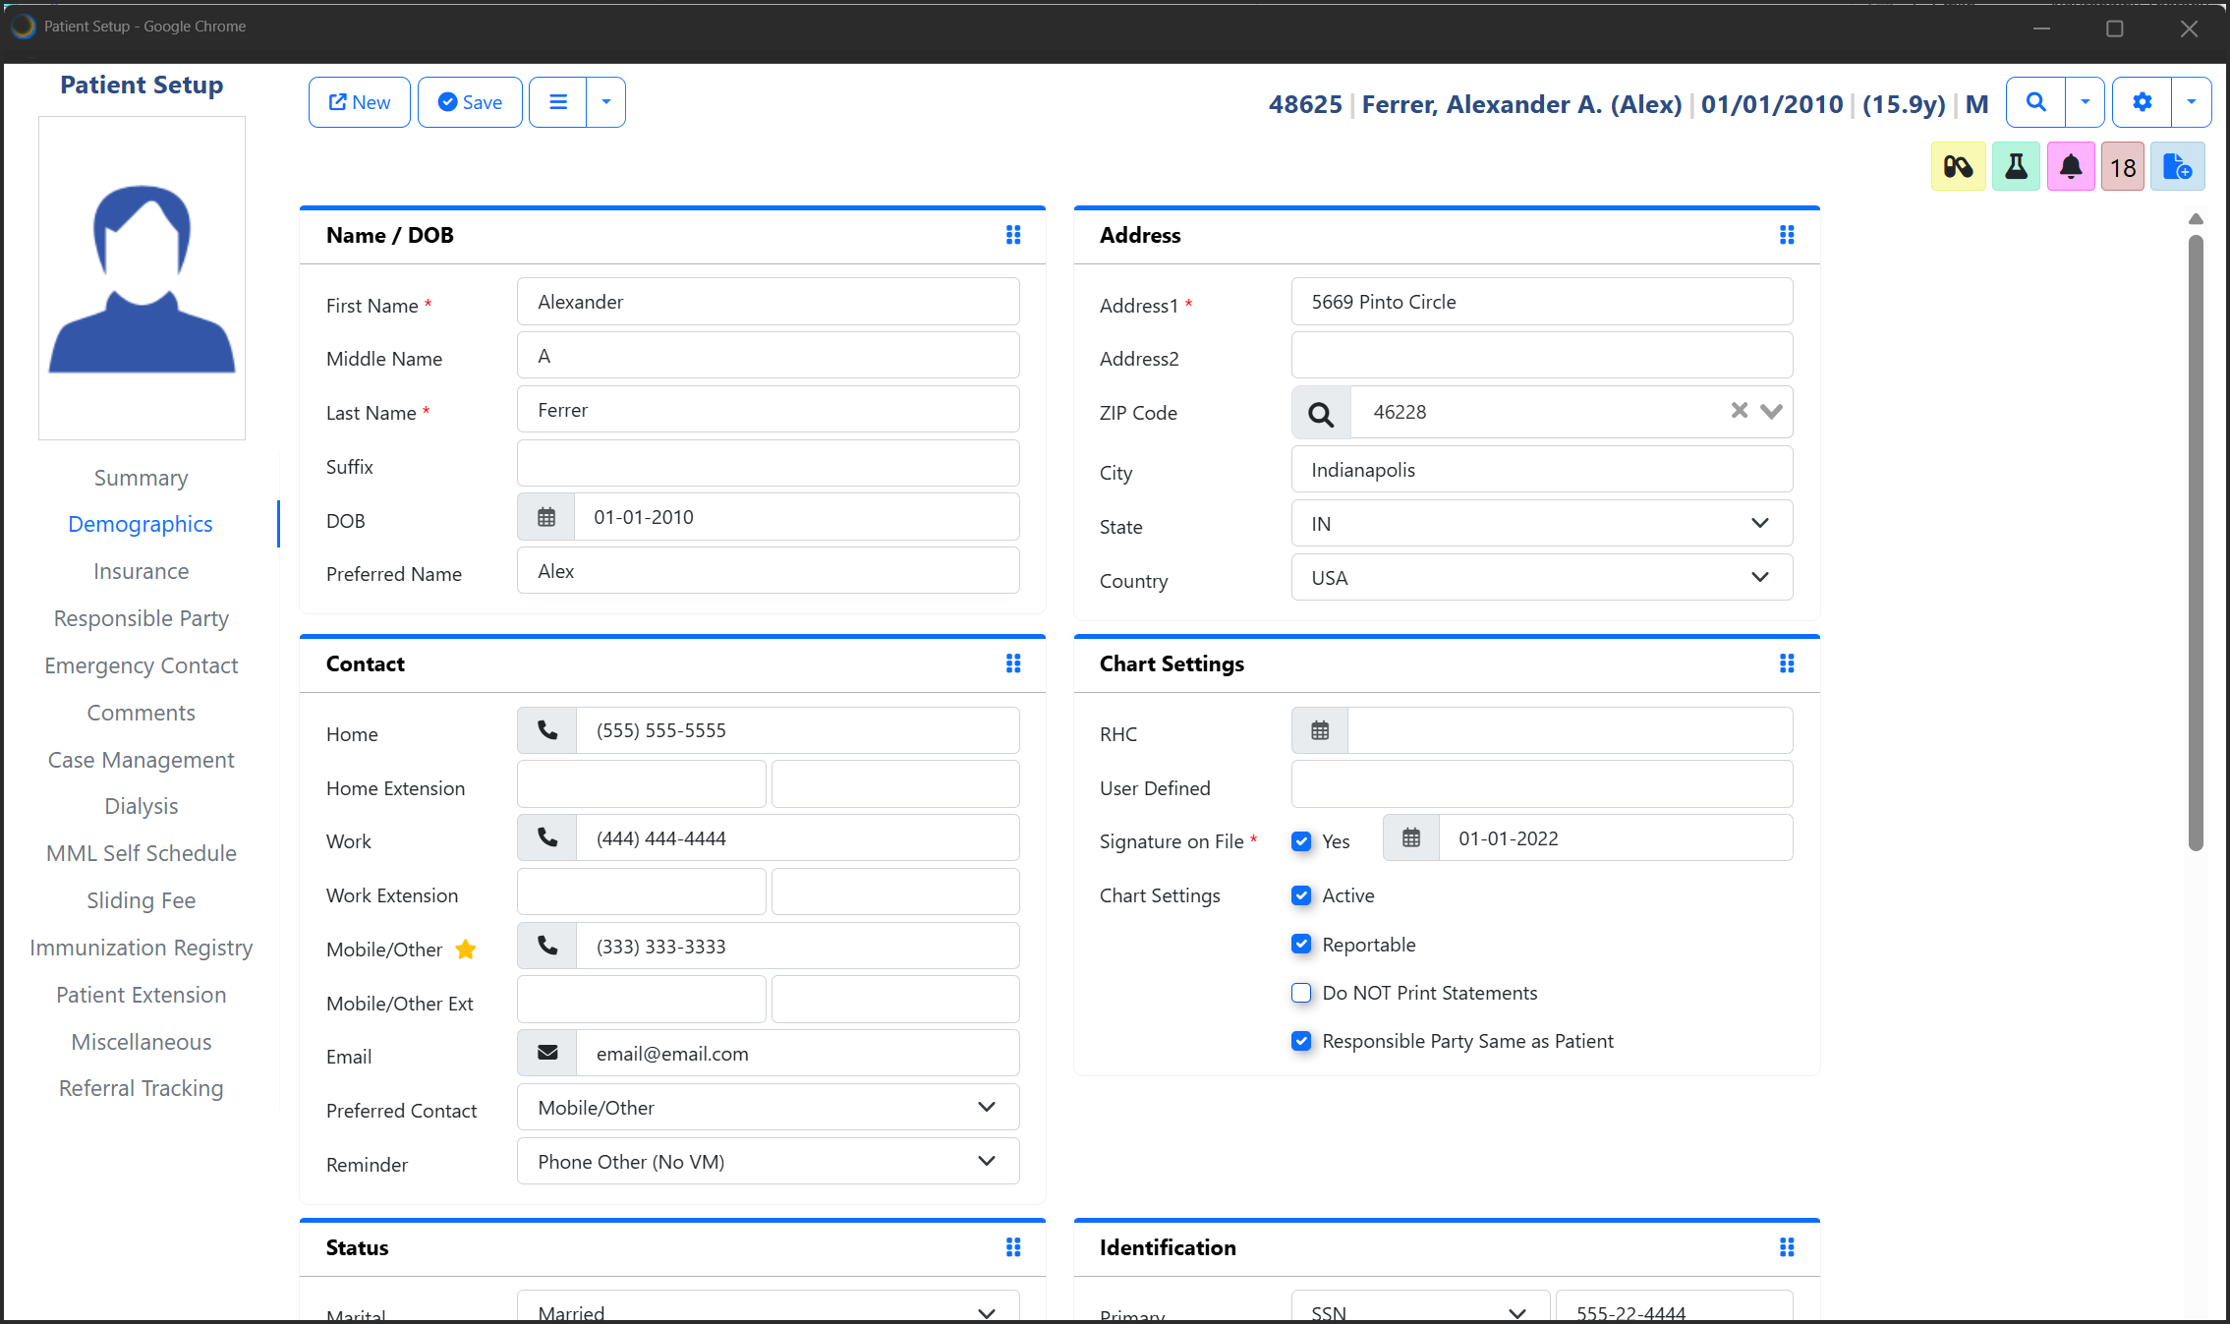The image size is (2230, 1324).
Task: Click the Name / DOB panel grip icon
Action: pyautogui.click(x=1013, y=235)
